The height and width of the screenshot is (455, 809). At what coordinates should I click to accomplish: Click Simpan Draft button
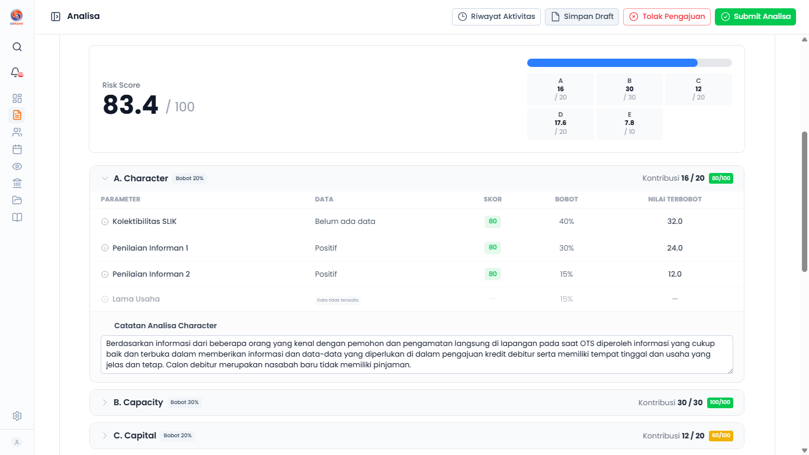(x=582, y=17)
